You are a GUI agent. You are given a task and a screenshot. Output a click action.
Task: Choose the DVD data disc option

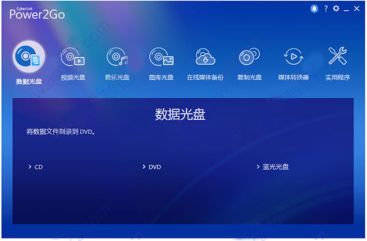[x=152, y=167]
